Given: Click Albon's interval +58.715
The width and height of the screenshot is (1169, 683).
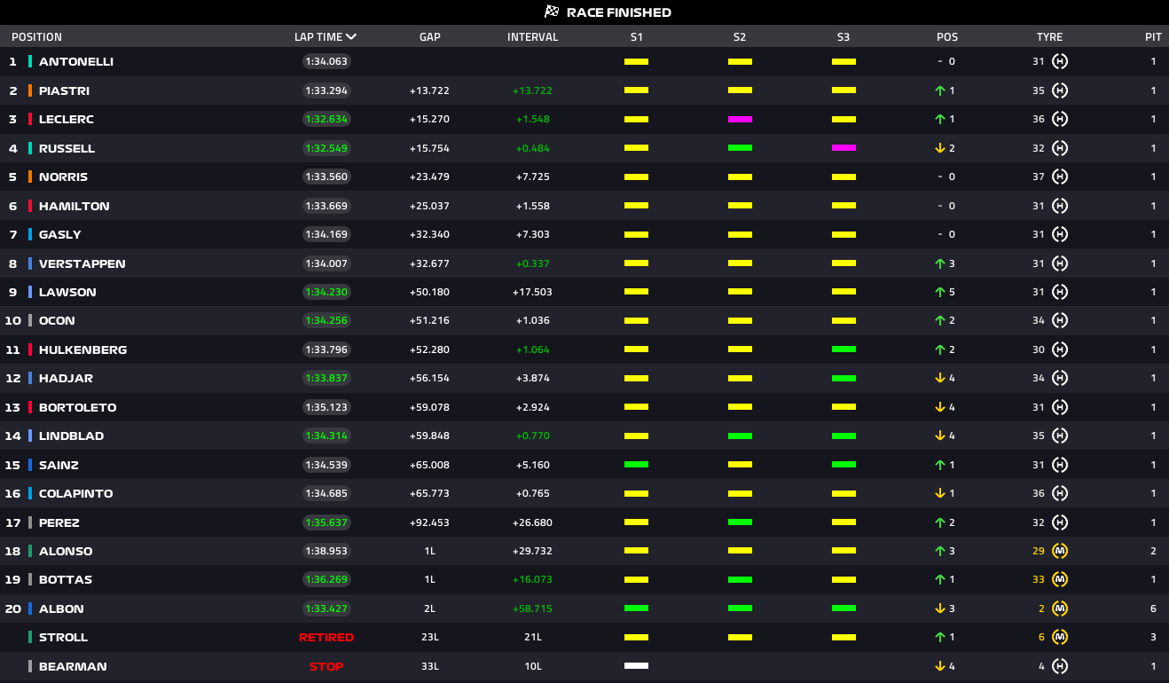Looking at the screenshot, I should coord(532,608).
